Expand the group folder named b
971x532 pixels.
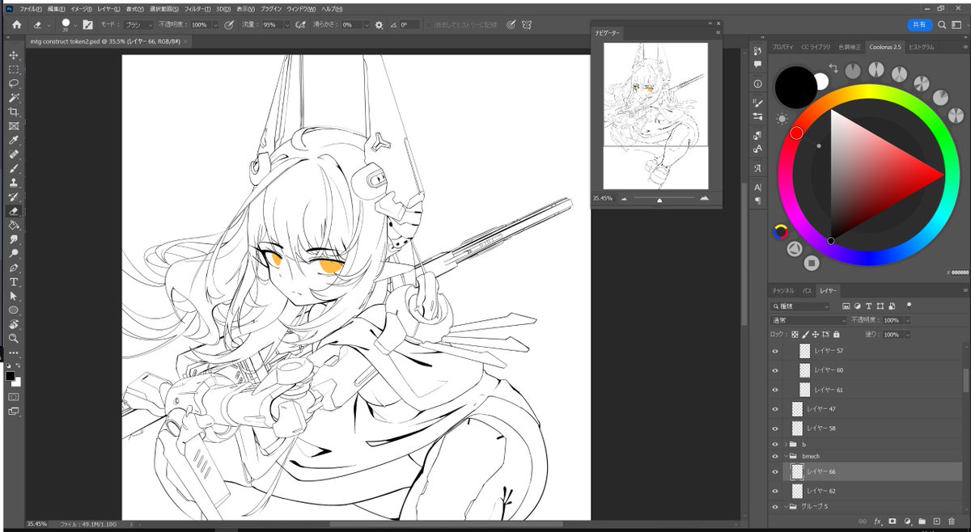point(786,444)
